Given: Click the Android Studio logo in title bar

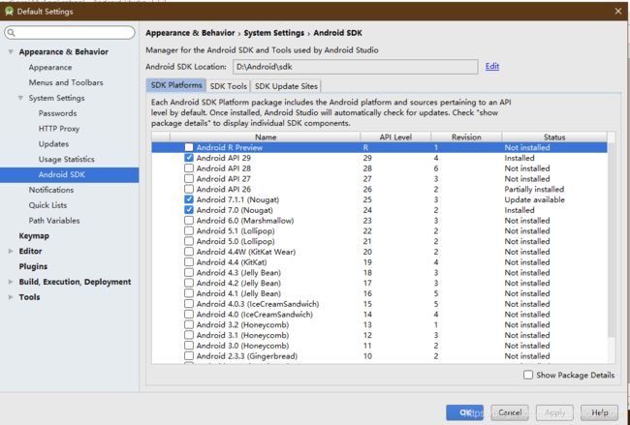Looking at the screenshot, I should pos(9,12).
